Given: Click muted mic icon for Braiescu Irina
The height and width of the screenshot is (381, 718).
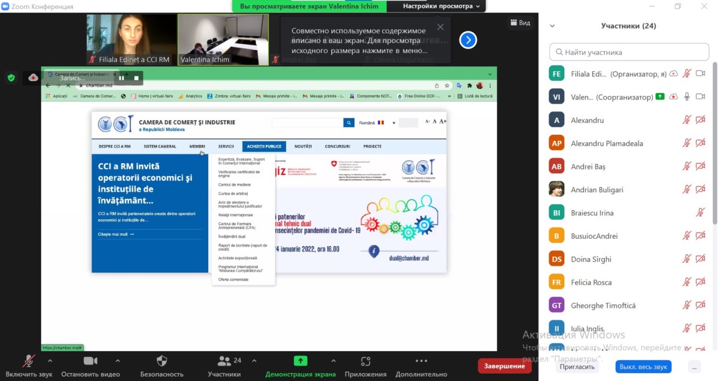Looking at the screenshot, I should point(701,213).
